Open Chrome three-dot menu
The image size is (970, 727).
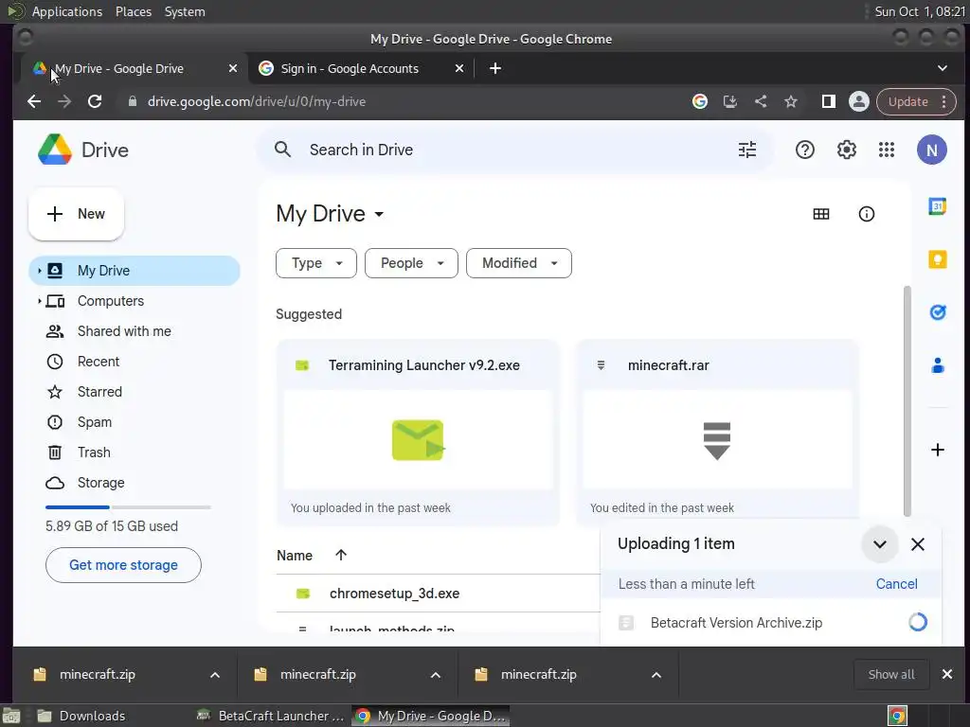pos(944,101)
